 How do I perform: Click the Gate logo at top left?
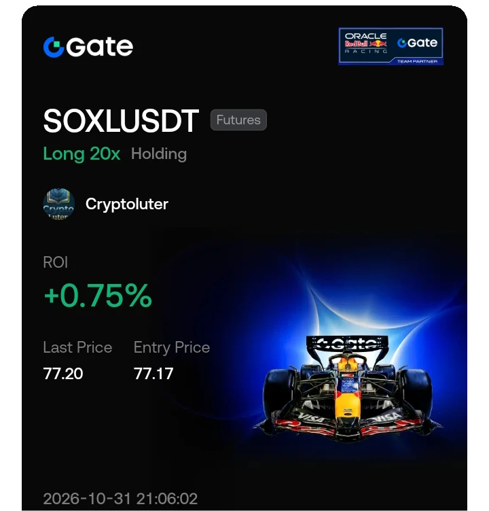[88, 47]
